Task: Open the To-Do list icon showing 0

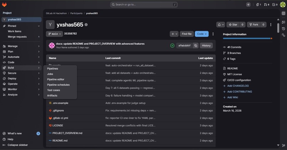Action: (x=275, y=5)
